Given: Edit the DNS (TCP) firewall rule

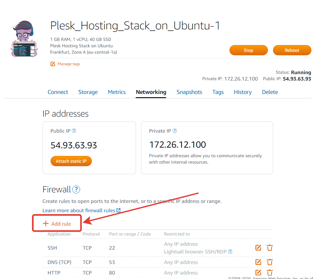Looking at the screenshot, I should click(x=258, y=262).
